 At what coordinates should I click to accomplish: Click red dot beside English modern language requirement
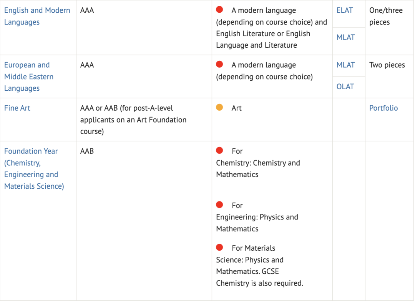(219, 10)
